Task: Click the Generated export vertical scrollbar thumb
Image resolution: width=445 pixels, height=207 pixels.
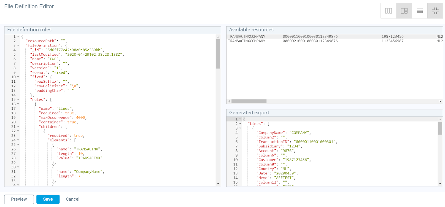Action: 440,128
